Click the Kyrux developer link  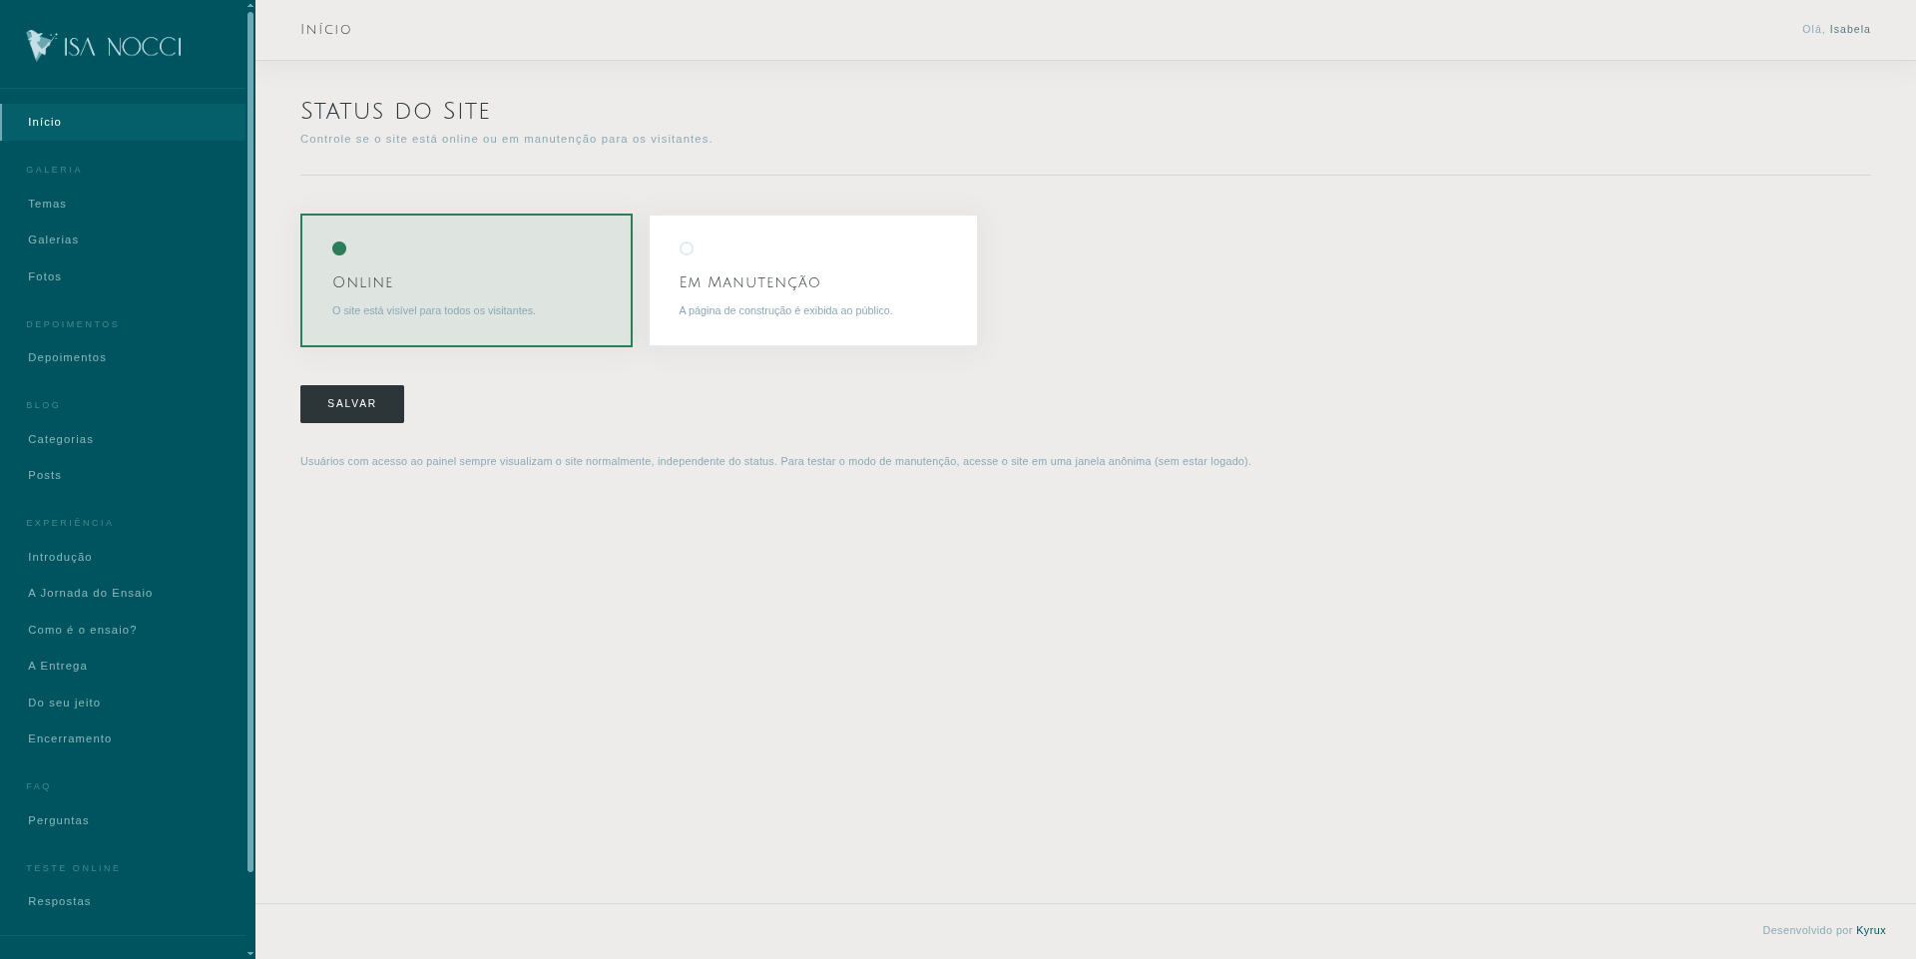tap(1870, 930)
